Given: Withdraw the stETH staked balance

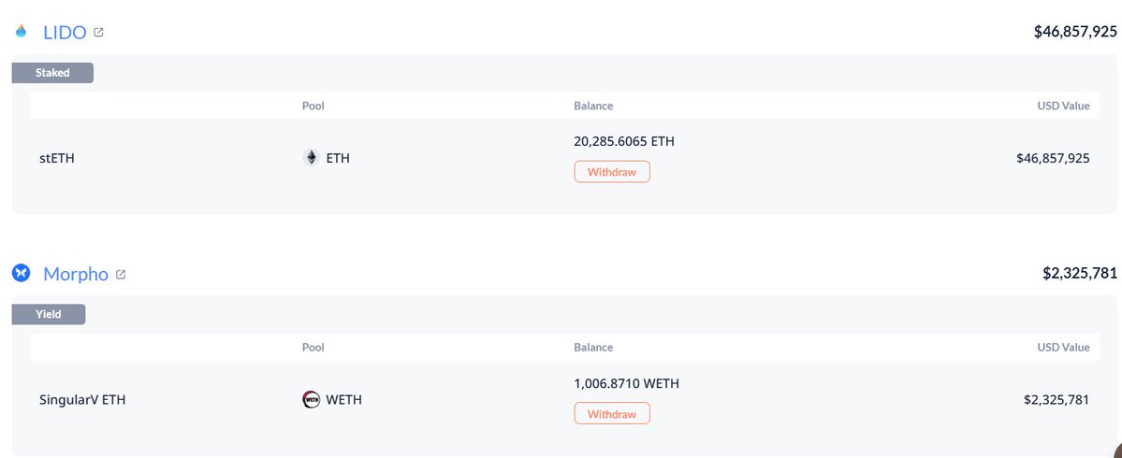Looking at the screenshot, I should pyautogui.click(x=611, y=172).
